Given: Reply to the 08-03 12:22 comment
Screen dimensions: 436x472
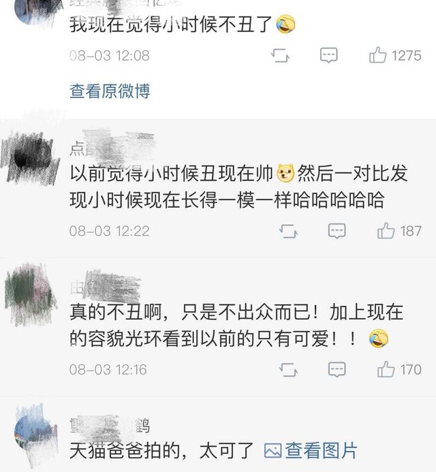Looking at the screenshot, I should pos(337,231).
